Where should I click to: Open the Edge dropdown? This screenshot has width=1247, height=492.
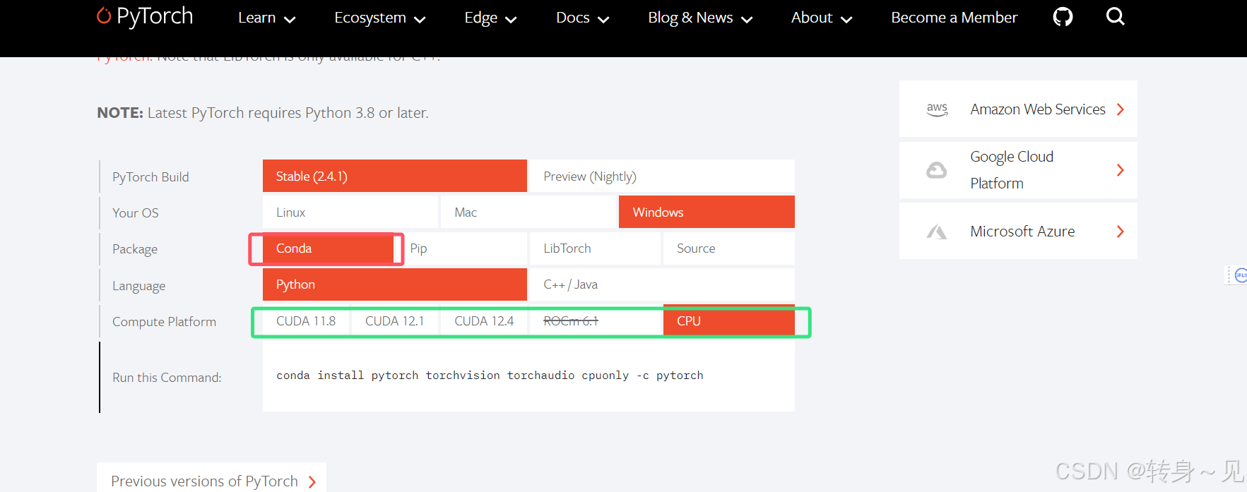pos(490,18)
